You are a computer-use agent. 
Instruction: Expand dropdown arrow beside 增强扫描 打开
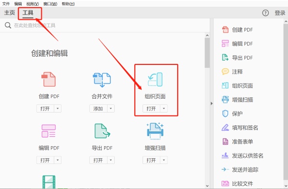click(x=164, y=160)
